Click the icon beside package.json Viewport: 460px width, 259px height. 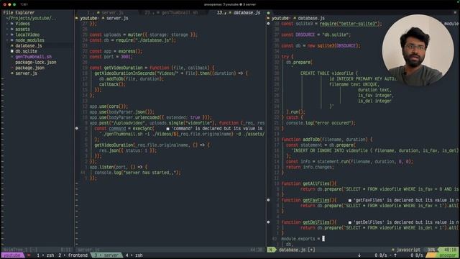[12, 68]
